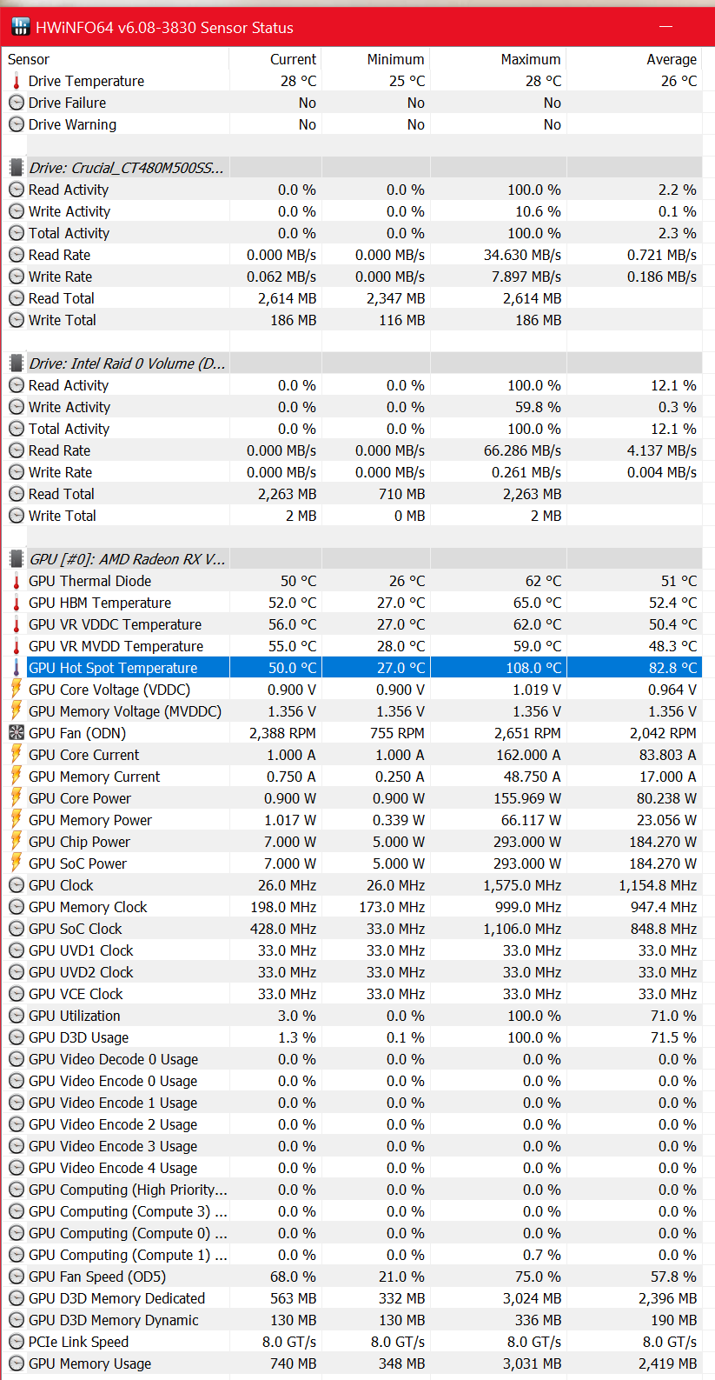Minimize the HWiNFO64 Sensor Status window
Image resolution: width=715 pixels, height=1380 pixels.
click(666, 27)
